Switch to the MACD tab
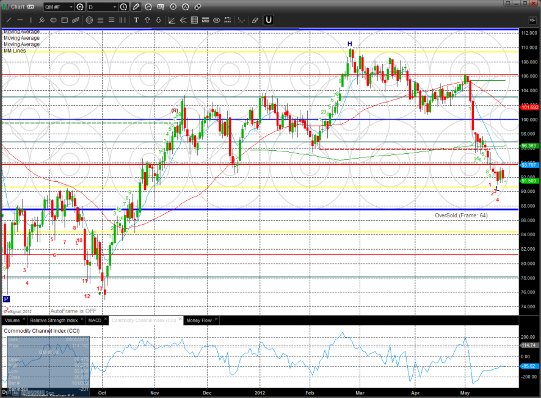This screenshot has width=541, height=398. (x=95, y=320)
